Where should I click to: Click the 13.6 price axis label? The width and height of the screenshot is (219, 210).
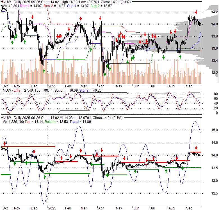click(215, 48)
